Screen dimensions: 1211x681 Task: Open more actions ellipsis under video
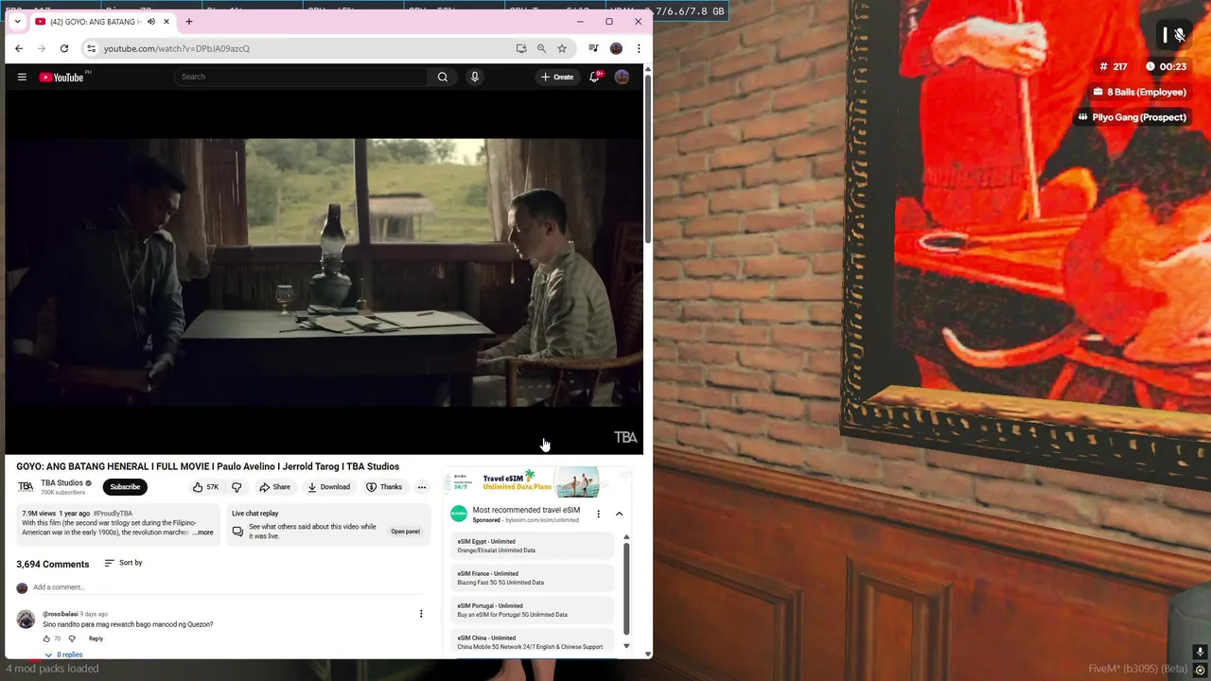pyautogui.click(x=422, y=487)
